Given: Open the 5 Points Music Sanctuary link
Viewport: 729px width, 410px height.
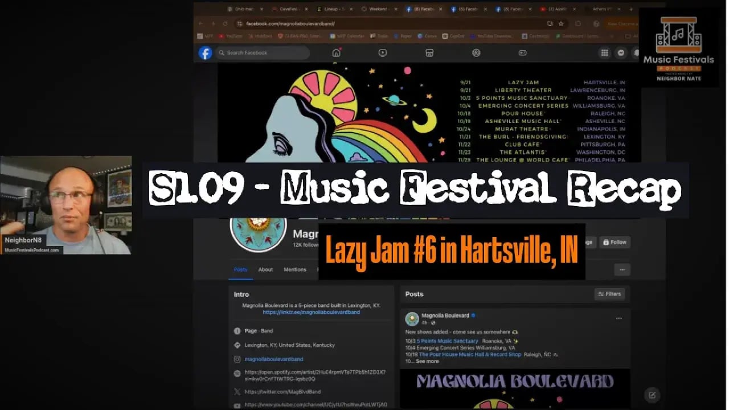Looking at the screenshot, I should tap(447, 341).
